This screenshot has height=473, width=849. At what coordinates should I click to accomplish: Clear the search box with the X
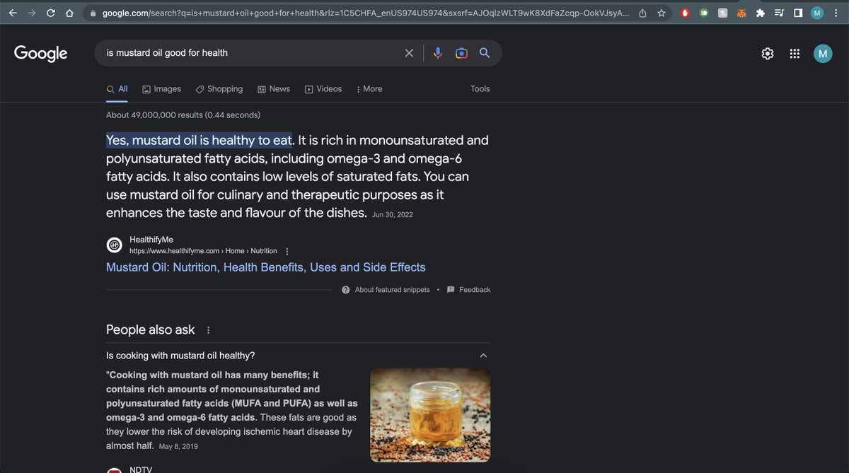tap(409, 53)
